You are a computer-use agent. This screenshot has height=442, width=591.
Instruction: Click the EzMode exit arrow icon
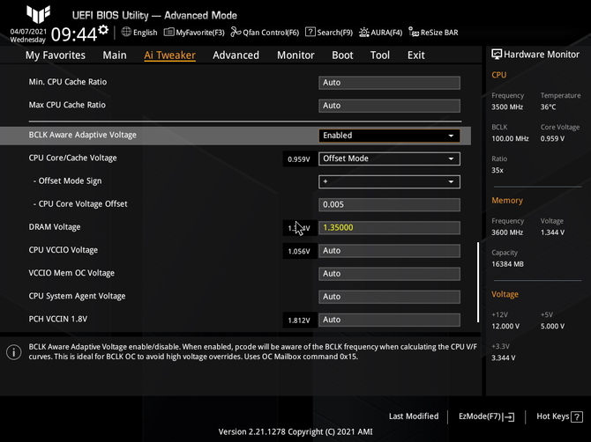coord(508,416)
